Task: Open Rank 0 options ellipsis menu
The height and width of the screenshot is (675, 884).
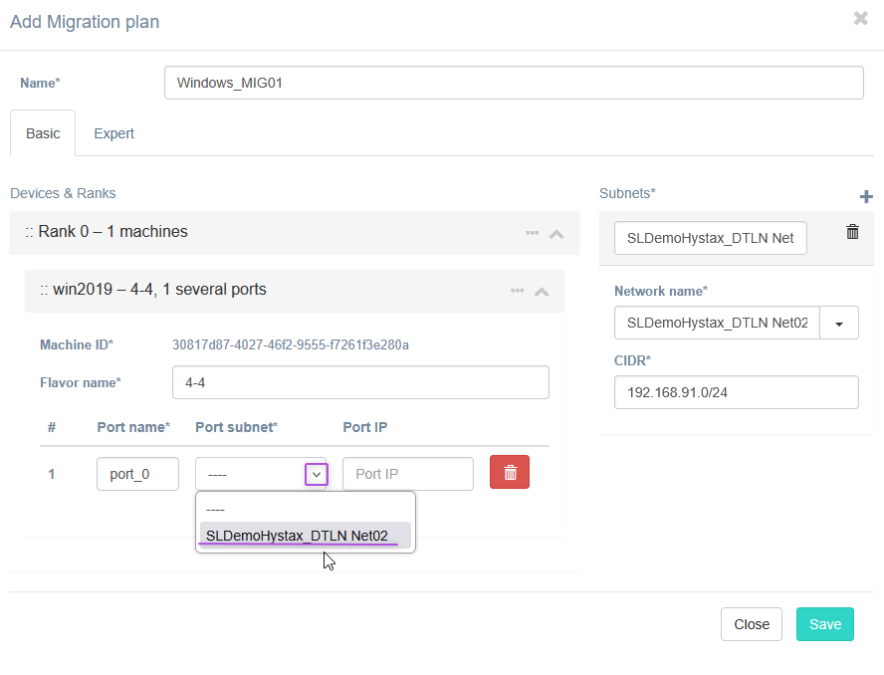Action: pos(533,233)
